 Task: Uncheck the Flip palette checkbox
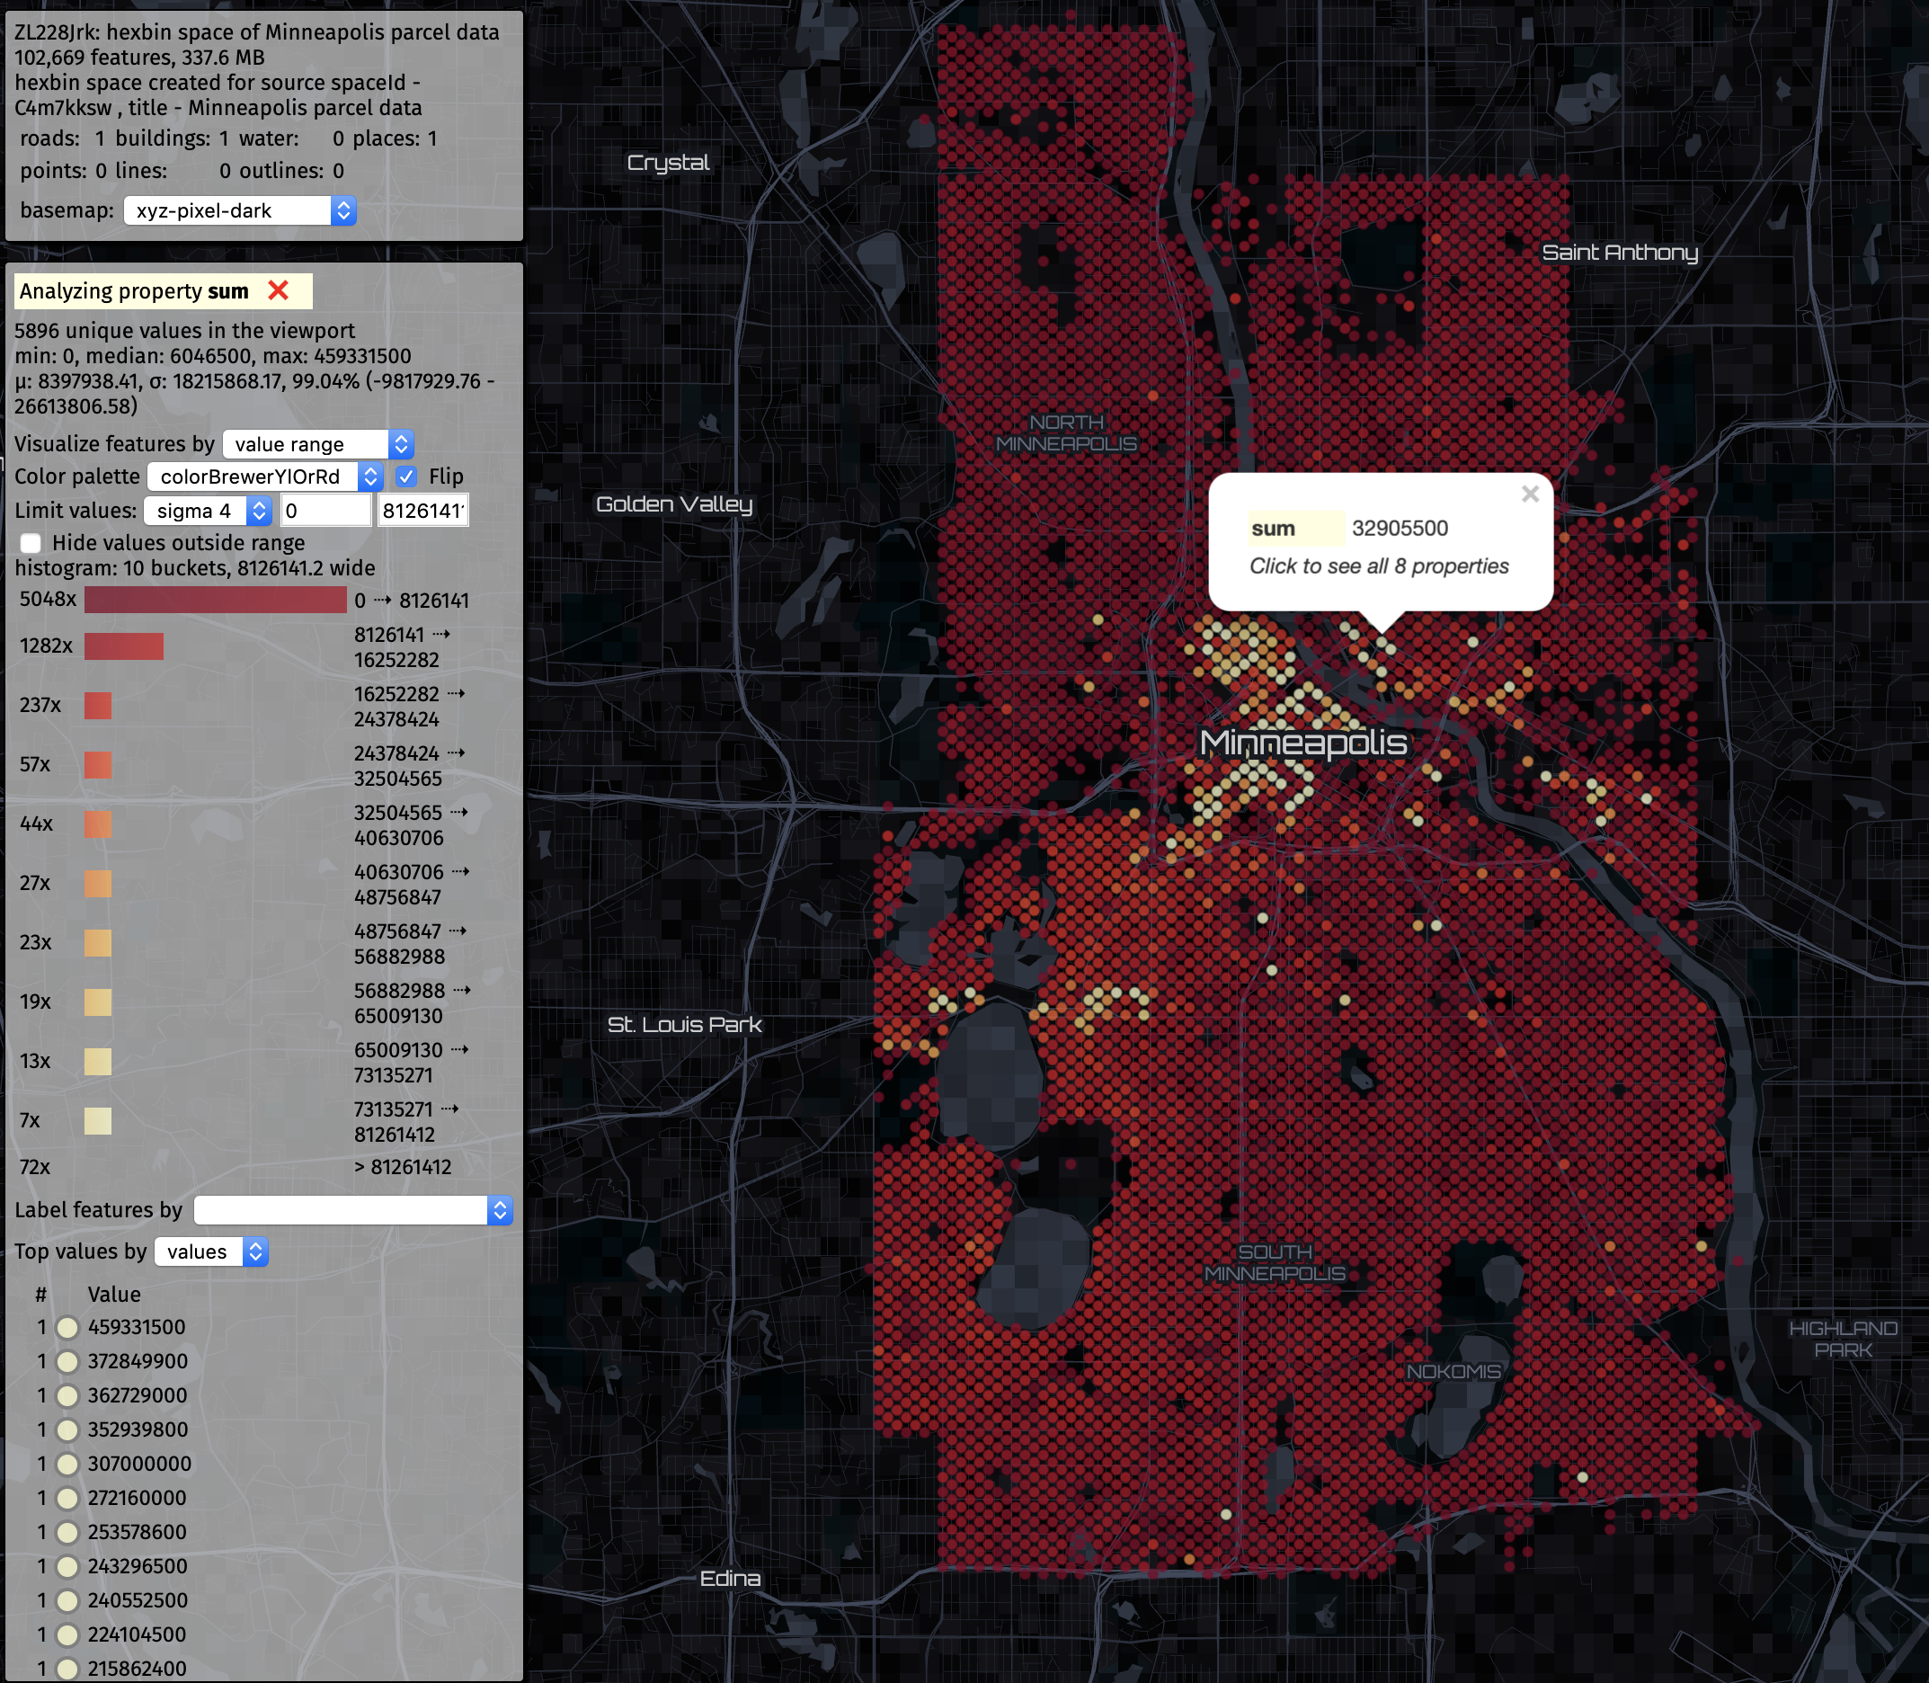tap(405, 476)
